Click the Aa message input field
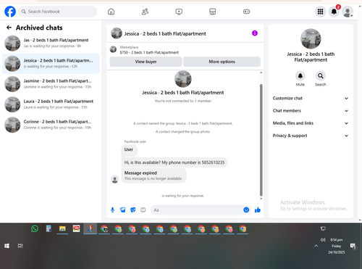 click(197, 210)
